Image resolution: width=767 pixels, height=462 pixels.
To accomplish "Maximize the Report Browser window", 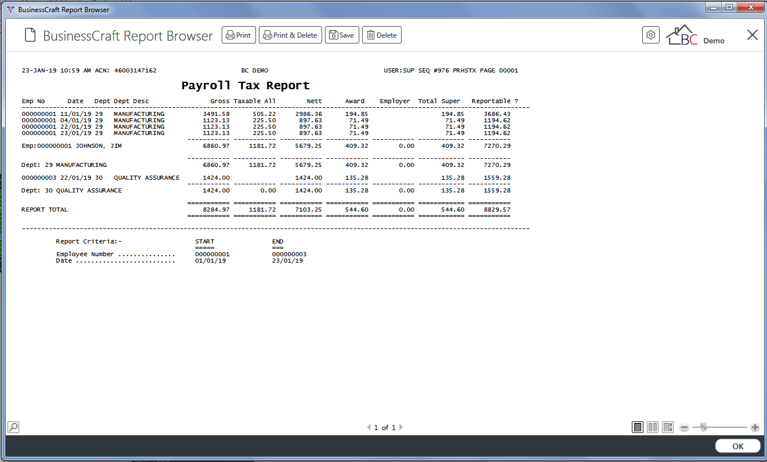I will click(729, 7).
